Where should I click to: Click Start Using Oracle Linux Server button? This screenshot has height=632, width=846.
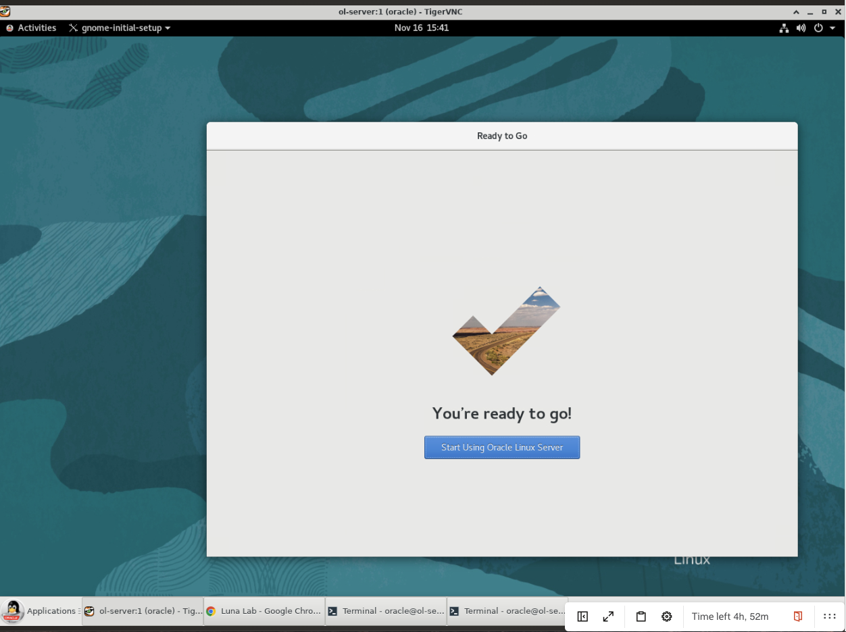pos(502,447)
